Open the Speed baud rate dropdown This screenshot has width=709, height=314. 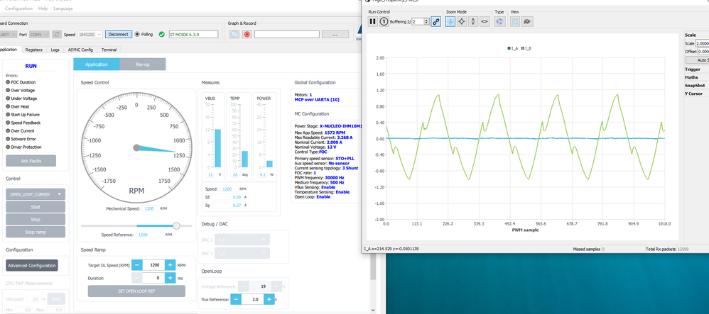[90, 34]
